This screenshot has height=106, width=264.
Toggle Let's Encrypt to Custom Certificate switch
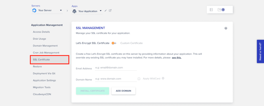coord(114,43)
